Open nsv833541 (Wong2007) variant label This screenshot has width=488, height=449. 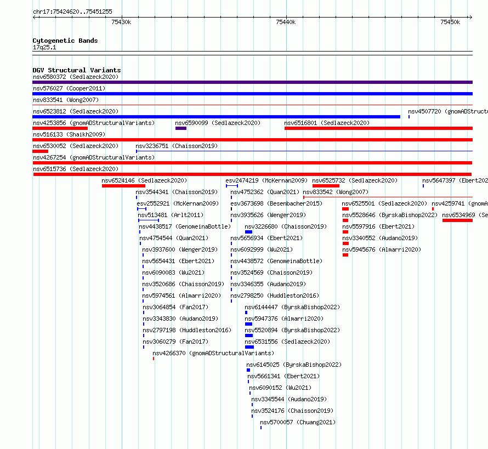[x=66, y=100]
